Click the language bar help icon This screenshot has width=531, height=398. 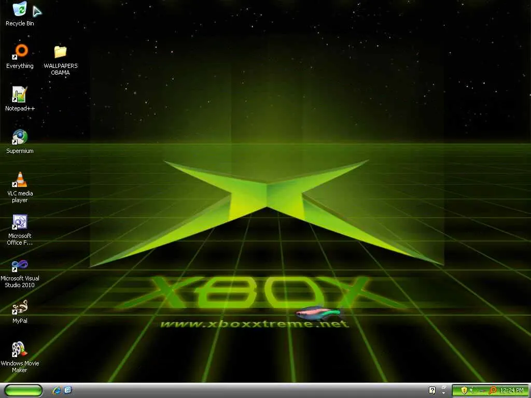(432, 390)
